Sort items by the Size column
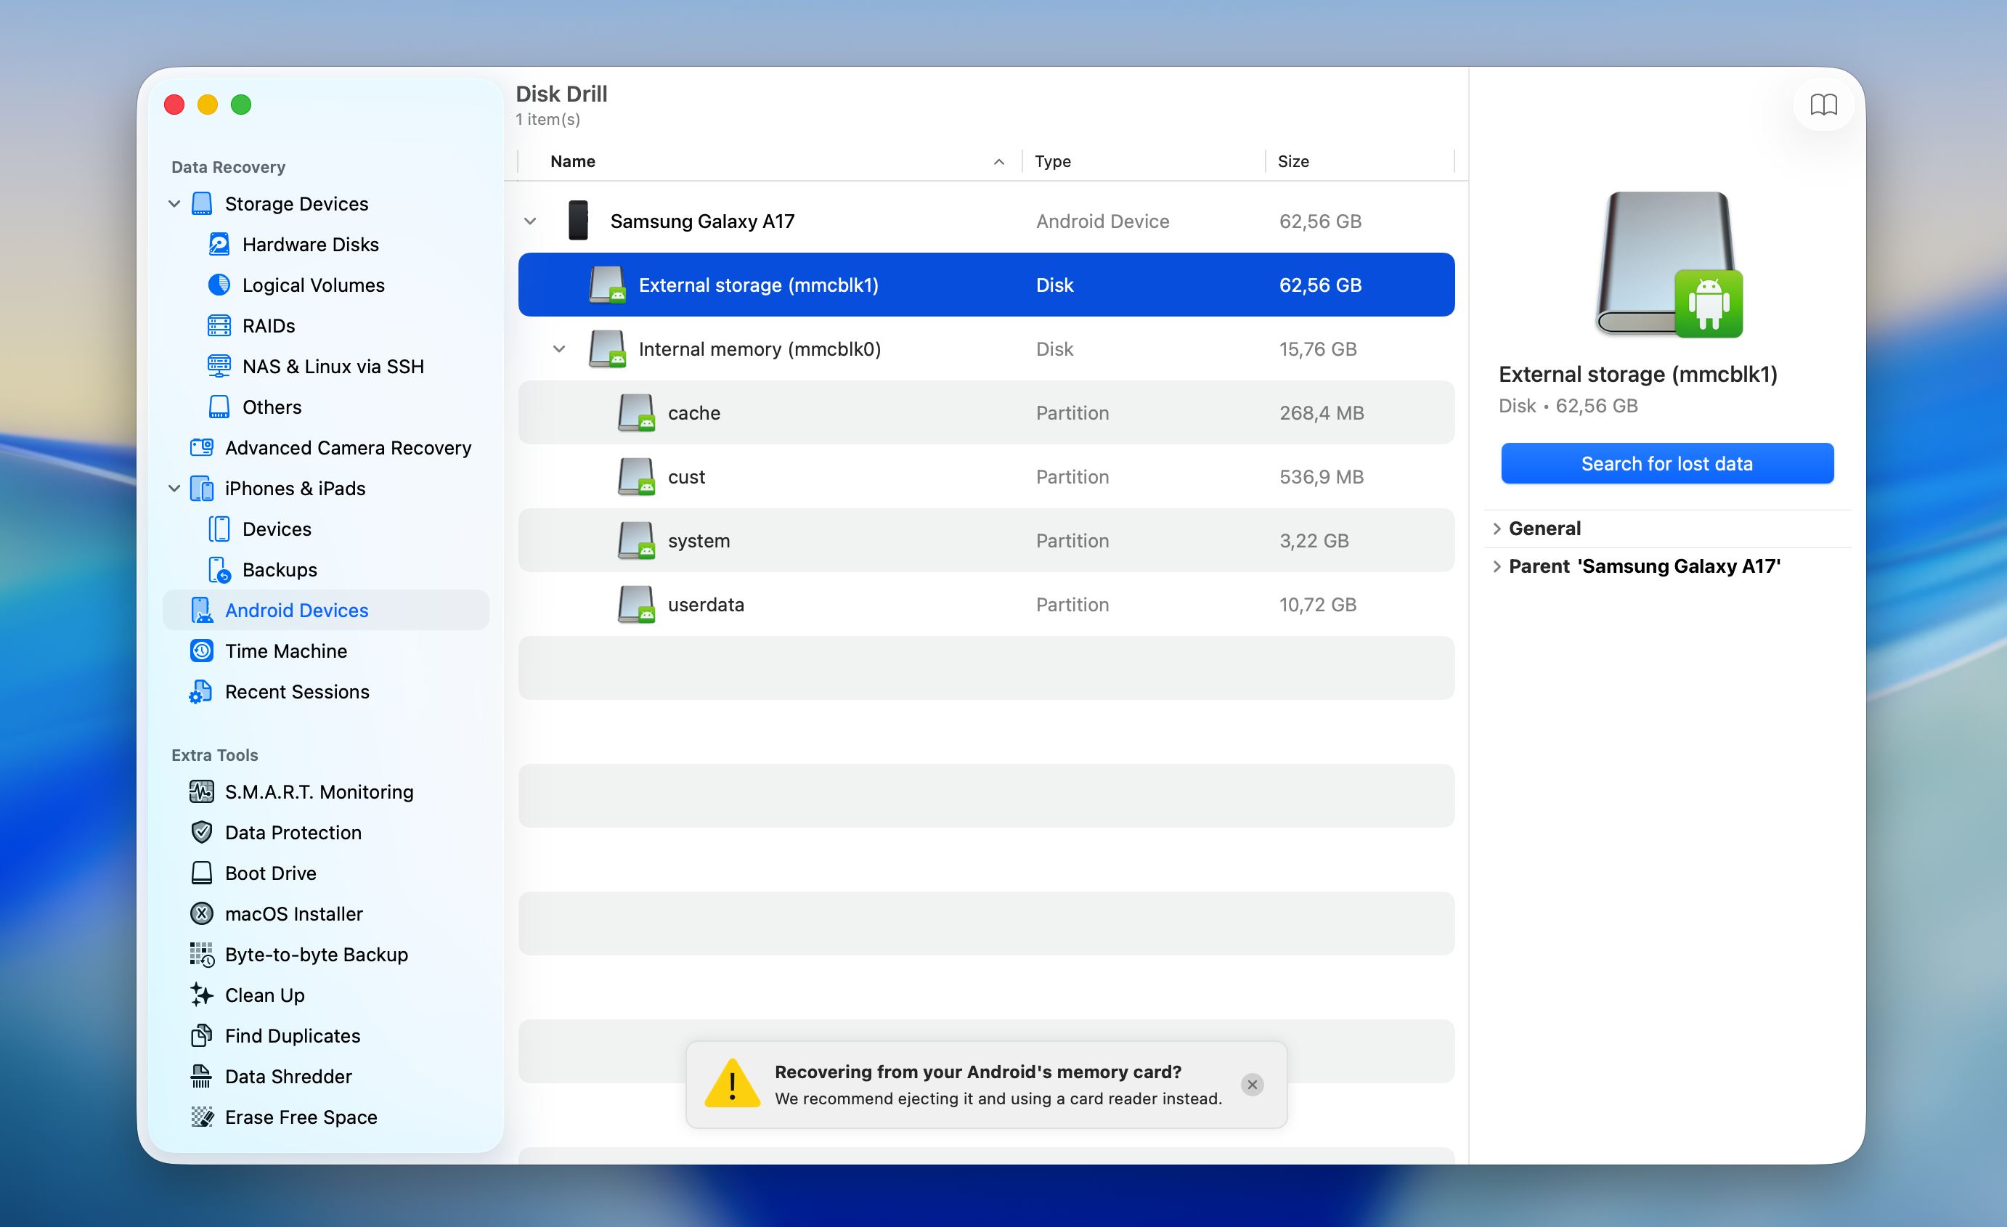 pos(1293,160)
